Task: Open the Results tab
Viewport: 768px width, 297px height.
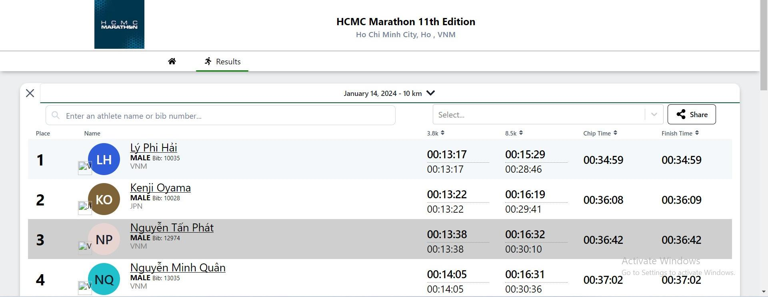Action: [222, 62]
